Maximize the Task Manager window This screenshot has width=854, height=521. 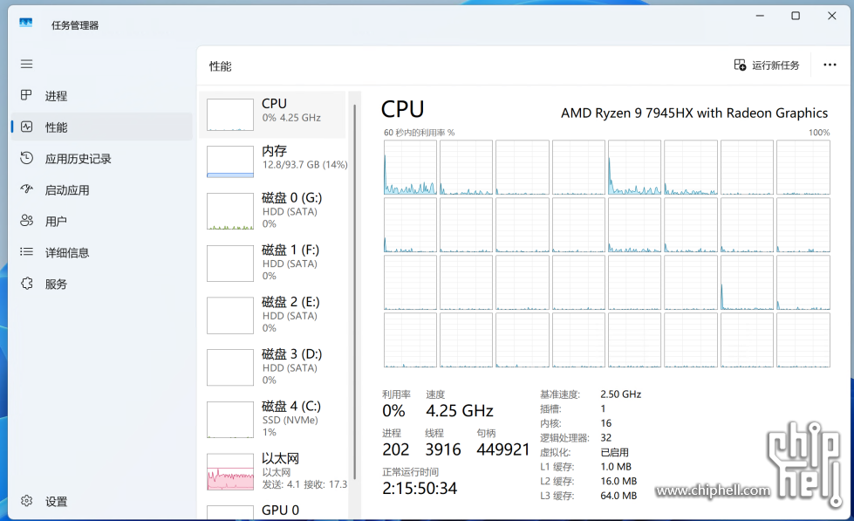point(796,16)
